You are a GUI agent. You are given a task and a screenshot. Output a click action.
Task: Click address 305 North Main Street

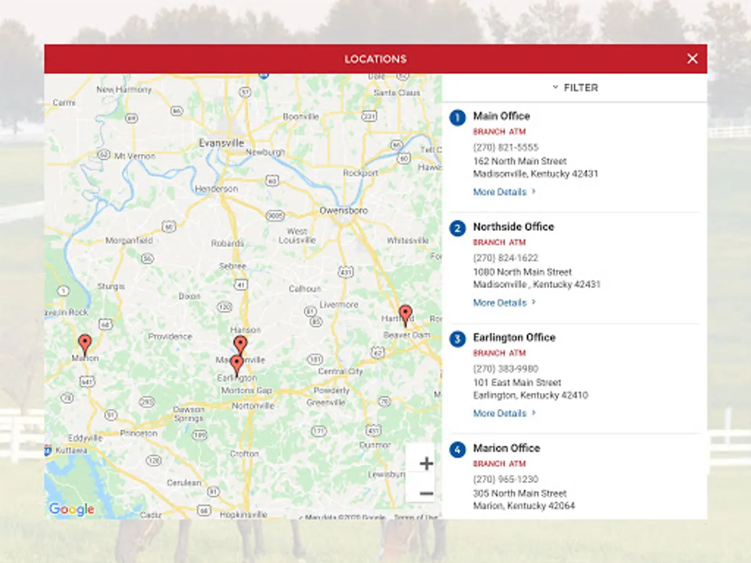point(519,494)
